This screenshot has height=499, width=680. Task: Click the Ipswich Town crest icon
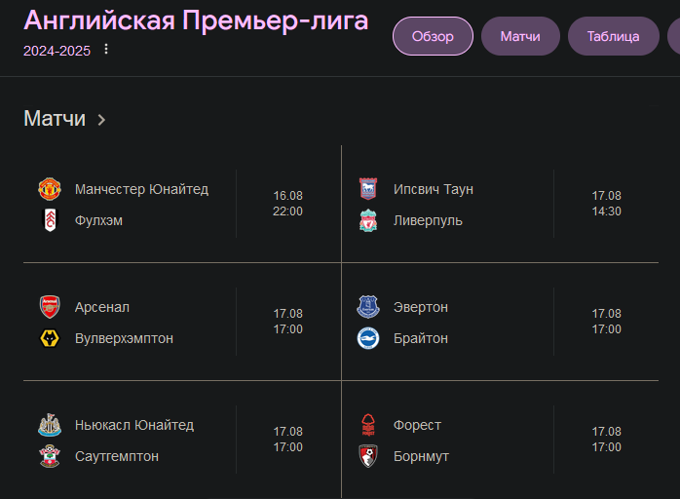coord(368,189)
